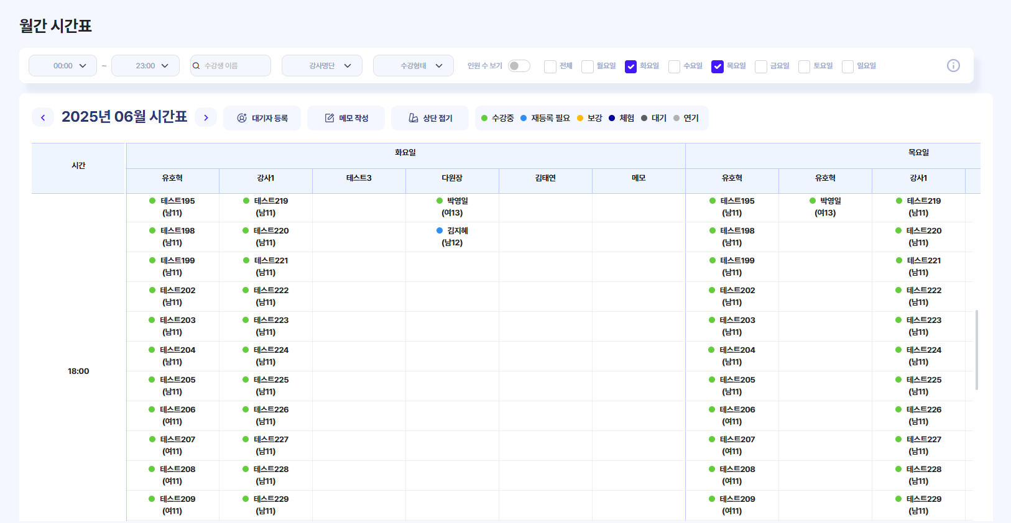
Task: Open 테스트224 under Thursday 강사1
Action: tap(918, 356)
